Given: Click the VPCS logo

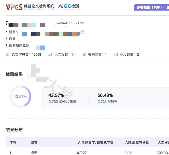Looking at the screenshot, I should (x=14, y=7).
